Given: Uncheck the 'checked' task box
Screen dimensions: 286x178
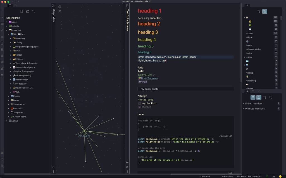Looking at the screenshot, I should click(x=140, y=107).
